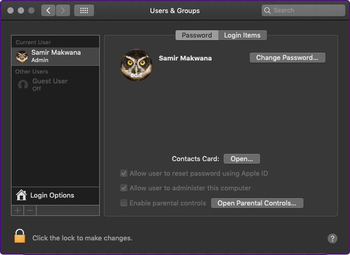Screen dimensions: 350x255
Task: Go back with the left arrow button
Action: (x=48, y=10)
